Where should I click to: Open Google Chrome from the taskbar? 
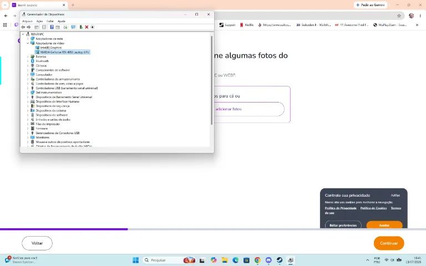257,260
